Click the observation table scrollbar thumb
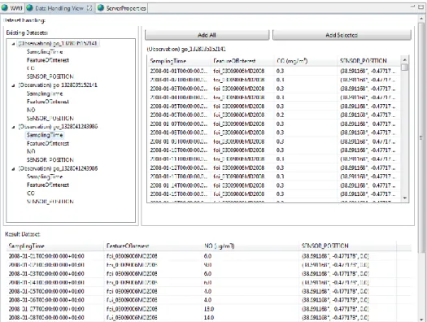 (405, 67)
